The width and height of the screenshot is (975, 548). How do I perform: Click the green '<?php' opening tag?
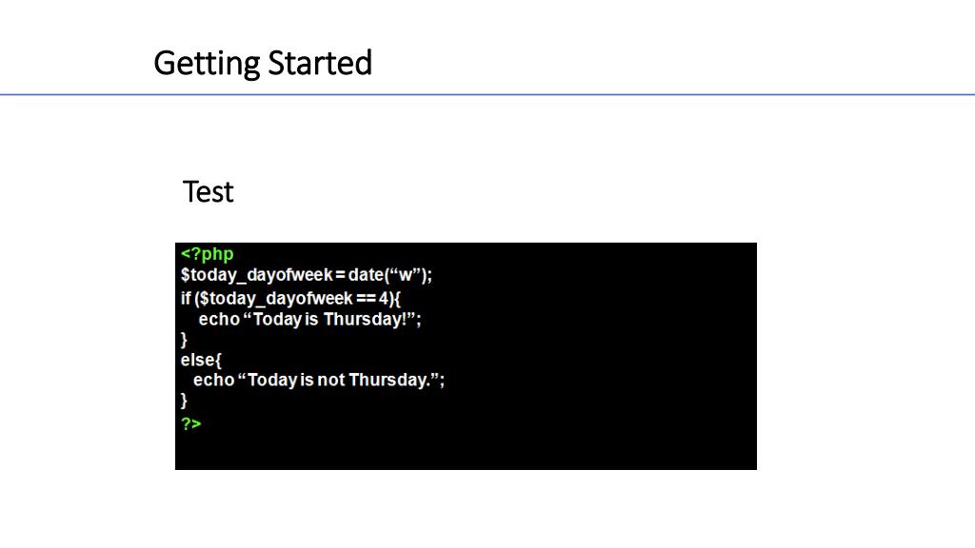coord(207,254)
